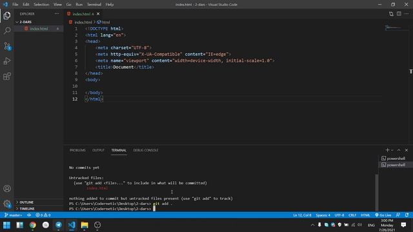Click the editor vertical scrollbar marker
This screenshot has width=413, height=232.
(x=410, y=72)
